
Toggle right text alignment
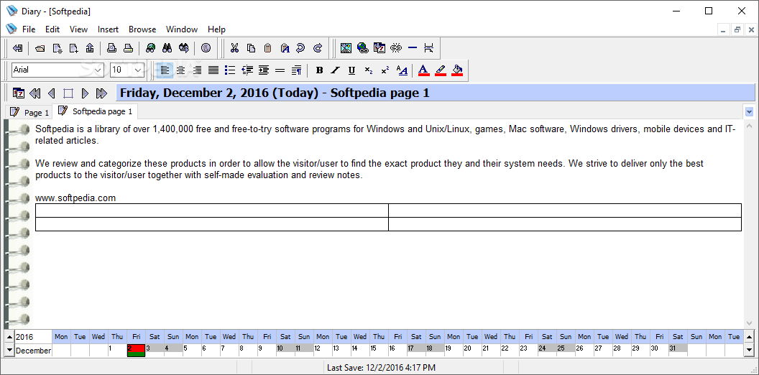(x=197, y=70)
